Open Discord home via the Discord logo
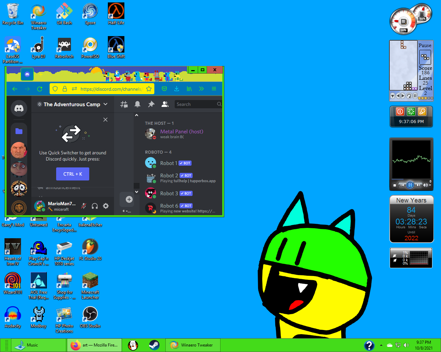Image resolution: width=441 pixels, height=352 pixels. [x=19, y=109]
